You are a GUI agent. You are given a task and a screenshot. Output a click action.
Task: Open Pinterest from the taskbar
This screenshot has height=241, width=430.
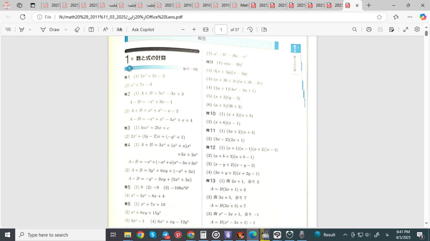pyautogui.click(x=178, y=235)
